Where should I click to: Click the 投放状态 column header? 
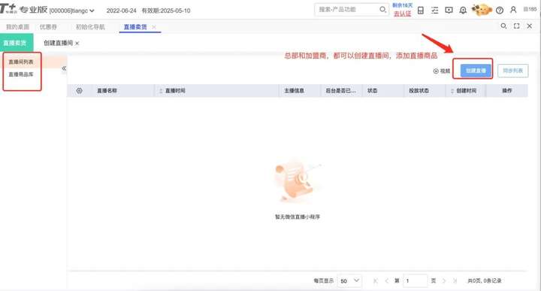(419, 91)
